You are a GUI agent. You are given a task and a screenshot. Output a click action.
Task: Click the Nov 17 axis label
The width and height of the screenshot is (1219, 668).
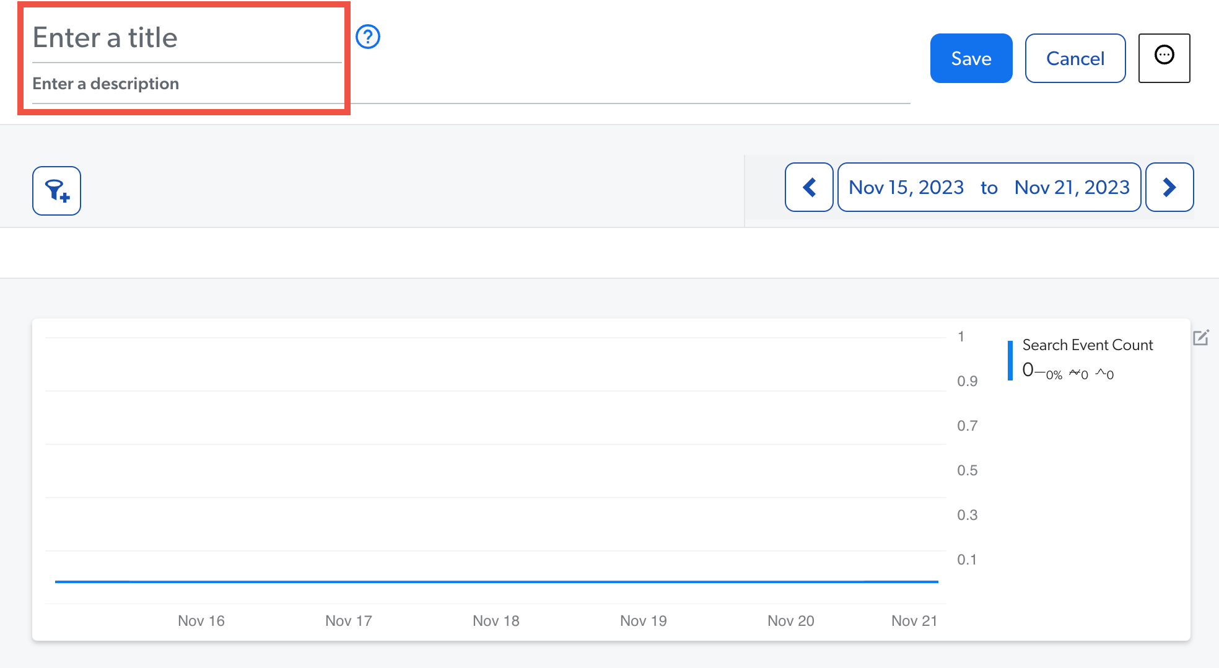point(349,621)
